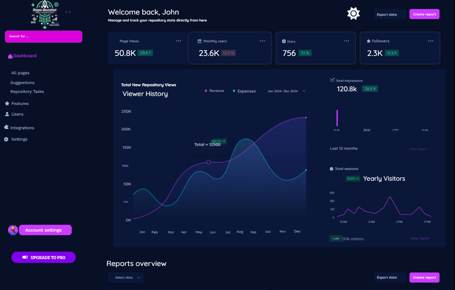Expand the Jan 2024 - Dec 2024 range dropdown
The height and width of the screenshot is (290, 455).
point(287,91)
